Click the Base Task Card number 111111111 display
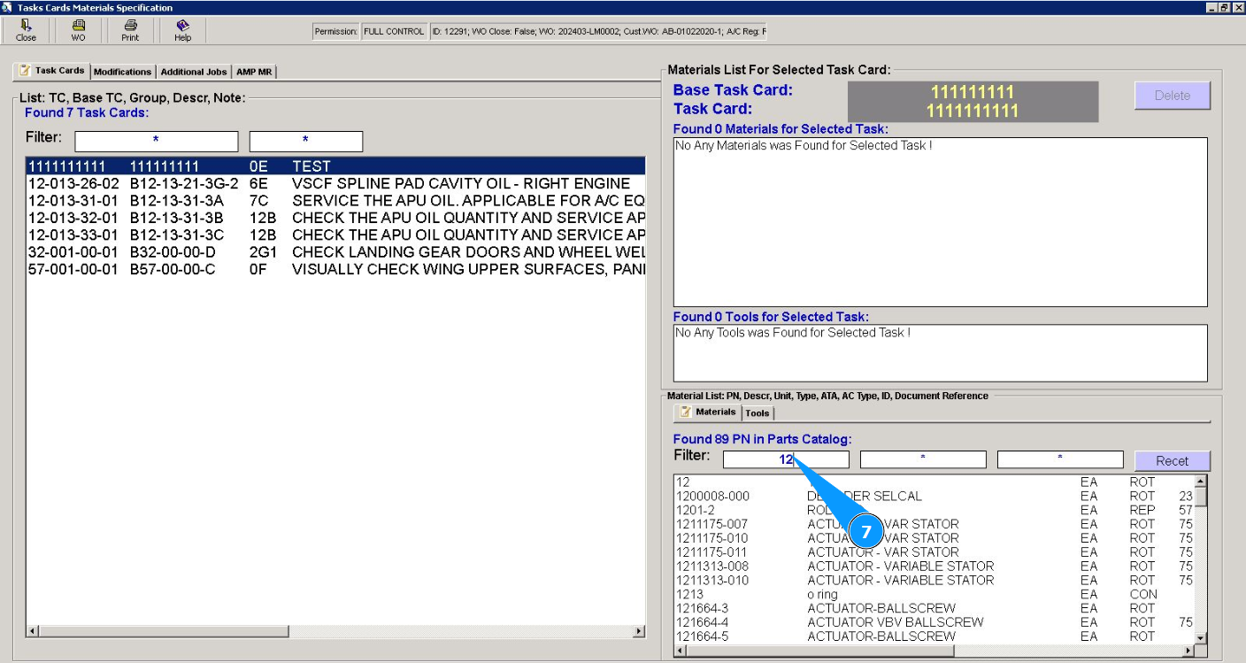 point(973,92)
